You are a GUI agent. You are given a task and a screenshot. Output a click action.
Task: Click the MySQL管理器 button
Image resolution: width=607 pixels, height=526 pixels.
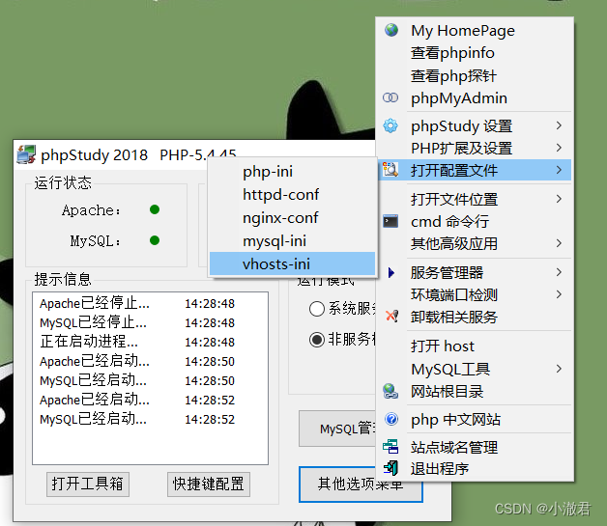point(337,429)
